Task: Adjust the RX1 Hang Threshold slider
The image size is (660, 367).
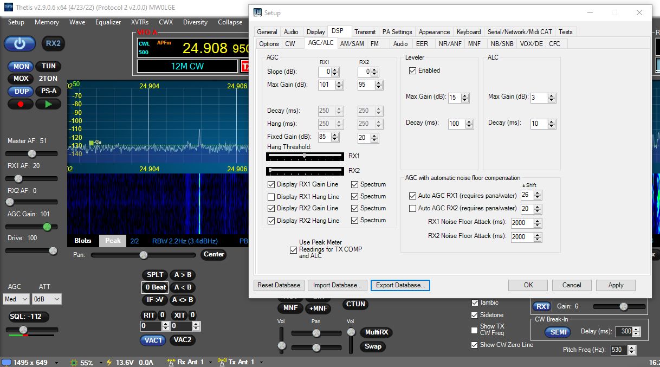Action: tap(305, 156)
